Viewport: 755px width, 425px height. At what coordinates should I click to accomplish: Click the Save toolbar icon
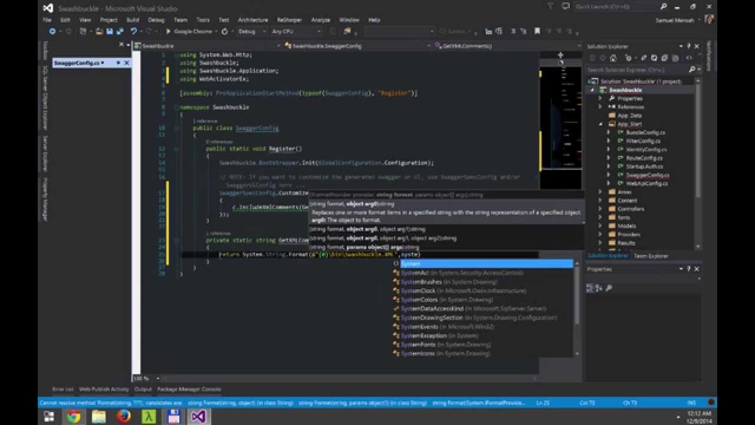point(110,31)
